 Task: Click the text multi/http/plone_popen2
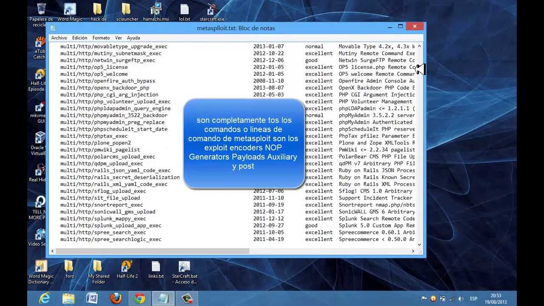[x=95, y=143]
